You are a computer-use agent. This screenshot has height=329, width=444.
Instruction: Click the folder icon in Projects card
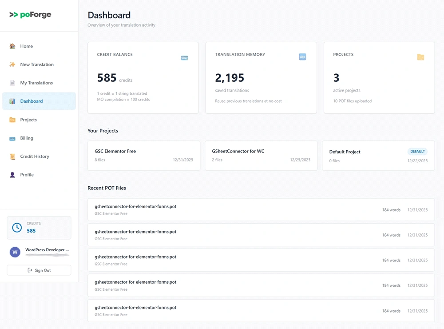click(x=420, y=57)
